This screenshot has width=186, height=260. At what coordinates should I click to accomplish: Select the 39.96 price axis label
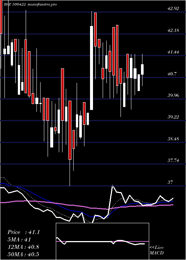pos(173,95)
